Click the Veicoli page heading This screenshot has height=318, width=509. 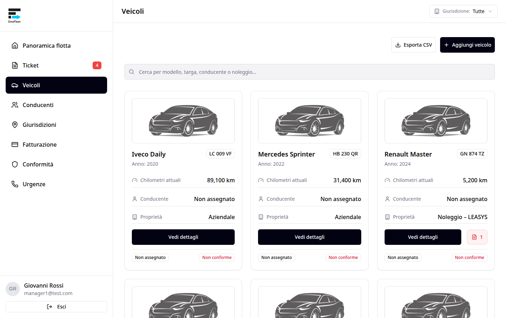133,11
